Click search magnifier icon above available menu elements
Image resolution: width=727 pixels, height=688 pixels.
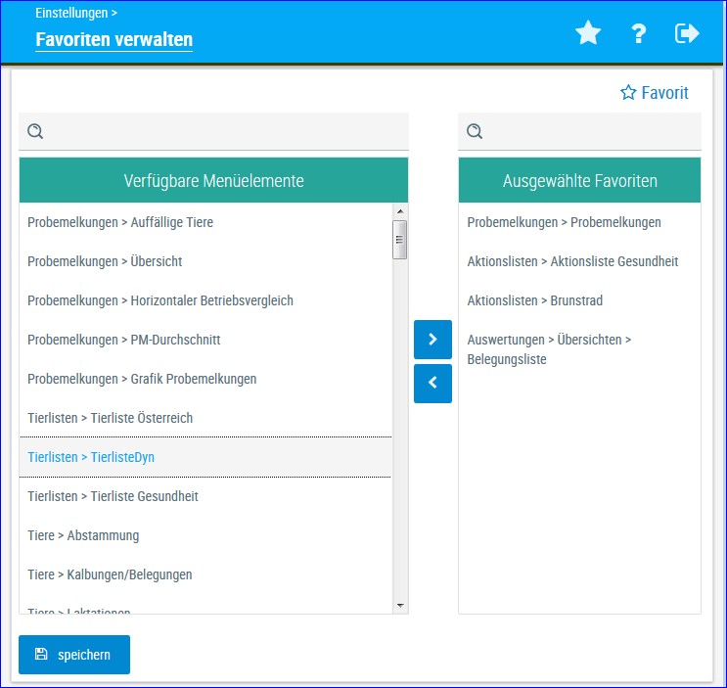click(35, 131)
